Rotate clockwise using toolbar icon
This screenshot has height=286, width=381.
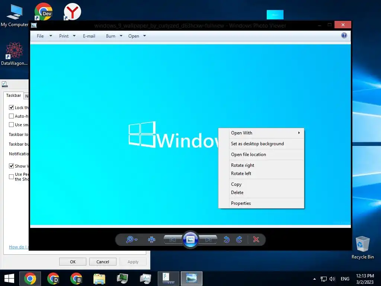[239, 239]
